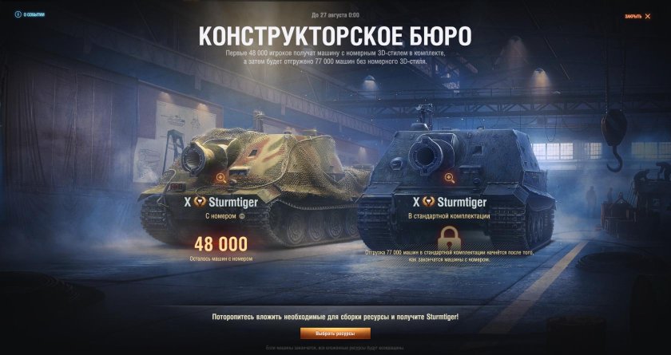Click class icon beside left Sturmtiger name

tap(200, 202)
